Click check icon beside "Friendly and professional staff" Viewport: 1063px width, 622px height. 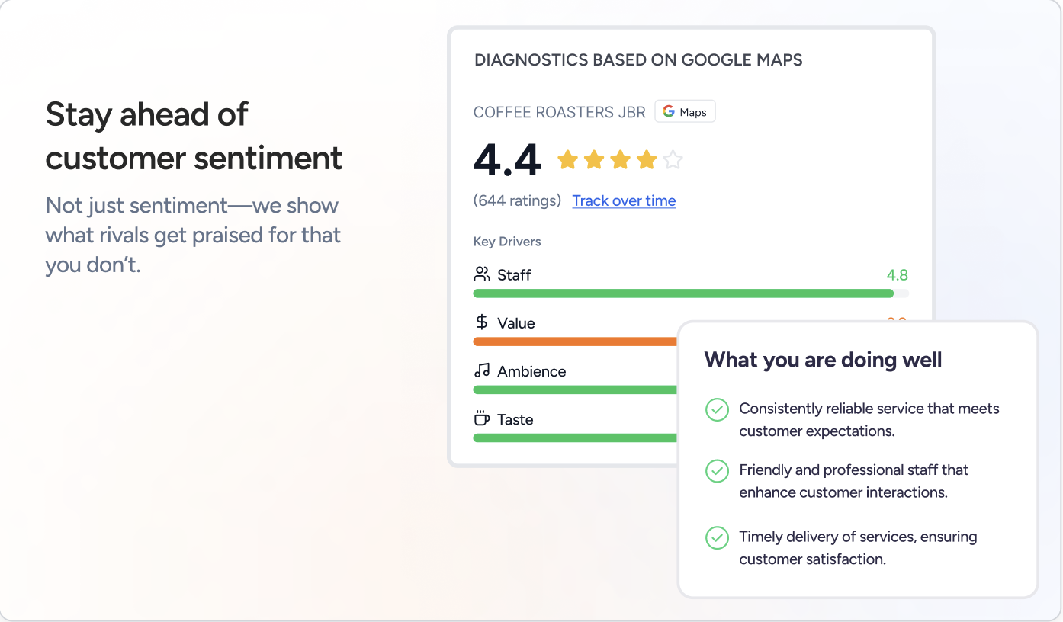tap(717, 471)
